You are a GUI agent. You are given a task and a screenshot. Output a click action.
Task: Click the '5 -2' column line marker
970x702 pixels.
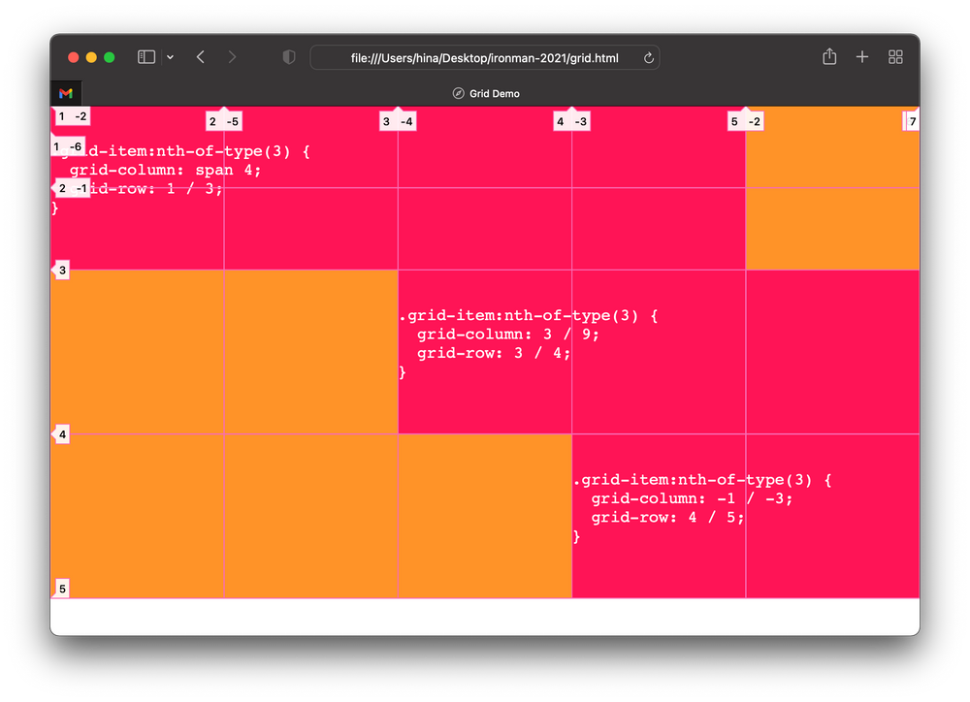[746, 120]
